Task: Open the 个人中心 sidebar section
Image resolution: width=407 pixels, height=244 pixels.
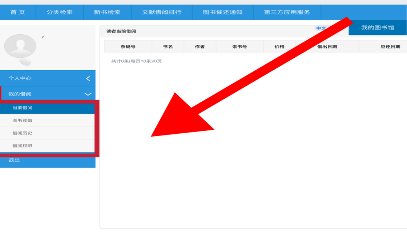Action: click(x=20, y=78)
